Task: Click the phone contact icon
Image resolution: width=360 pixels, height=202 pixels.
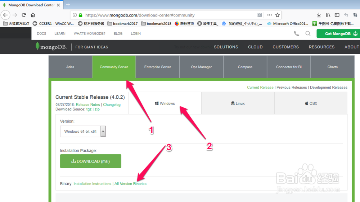Action: point(297,34)
